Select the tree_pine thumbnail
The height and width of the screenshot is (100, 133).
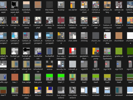(x=38, y=77)
